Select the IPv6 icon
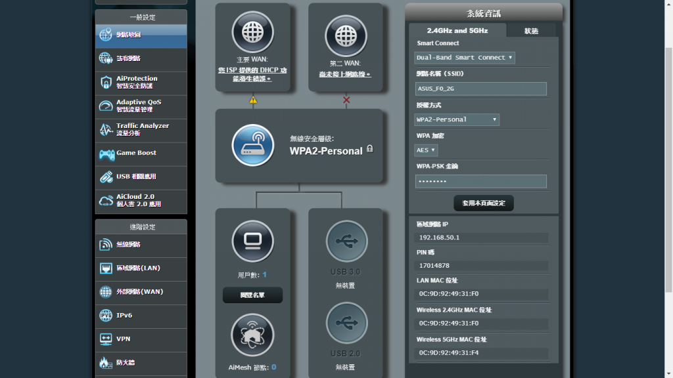Viewport: 673px width, 378px height. (106, 315)
